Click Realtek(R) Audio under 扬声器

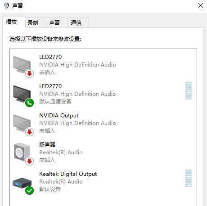click(x=61, y=152)
